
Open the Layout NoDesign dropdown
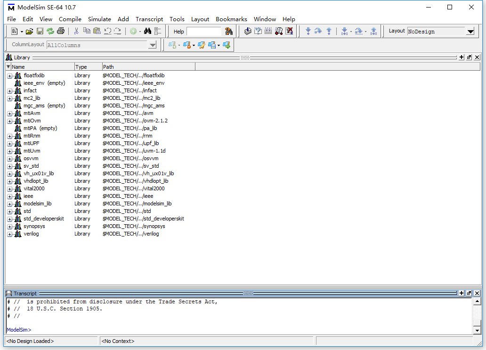click(x=470, y=31)
